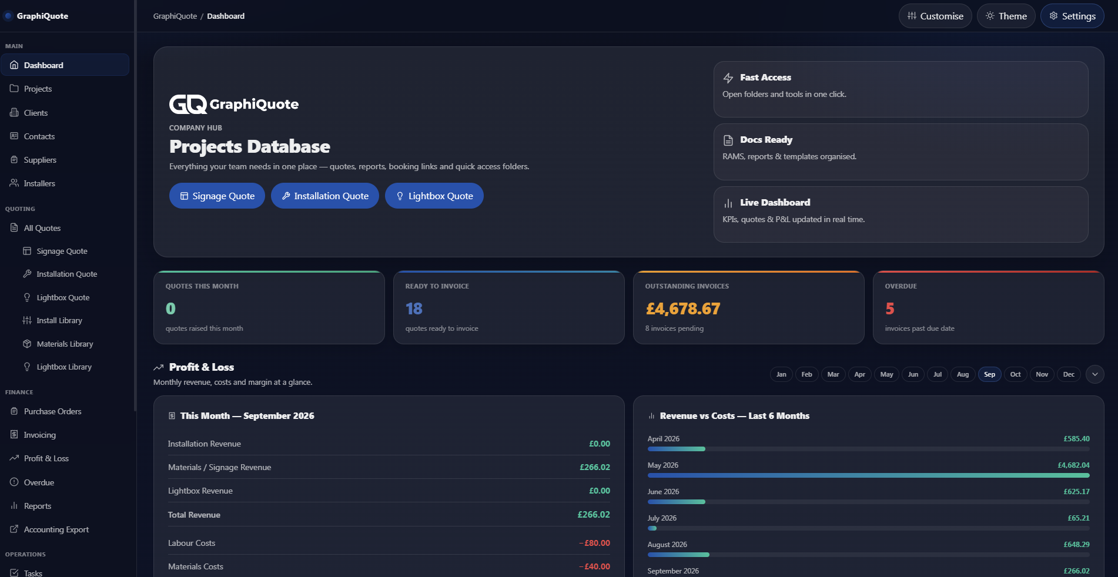Open the Fast Access card
The image size is (1118, 577).
[x=901, y=89]
